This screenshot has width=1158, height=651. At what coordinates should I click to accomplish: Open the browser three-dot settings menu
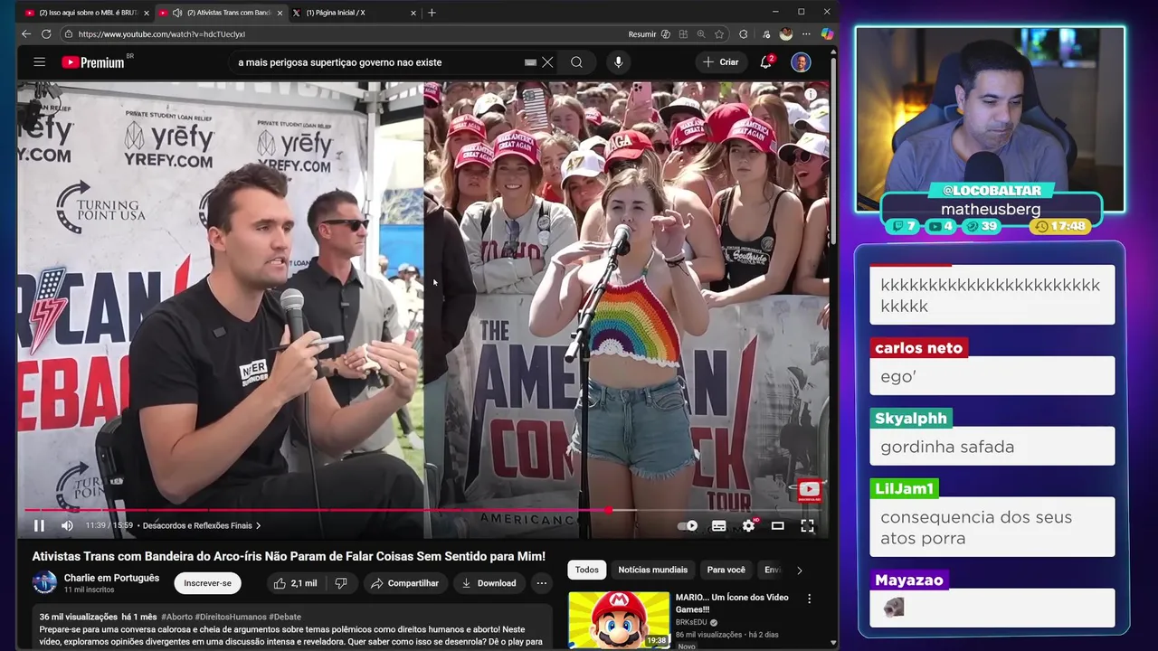pyautogui.click(x=806, y=34)
